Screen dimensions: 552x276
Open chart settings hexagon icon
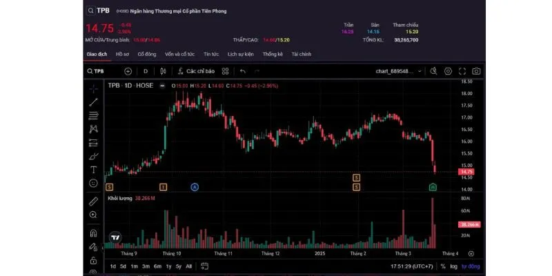448,71
